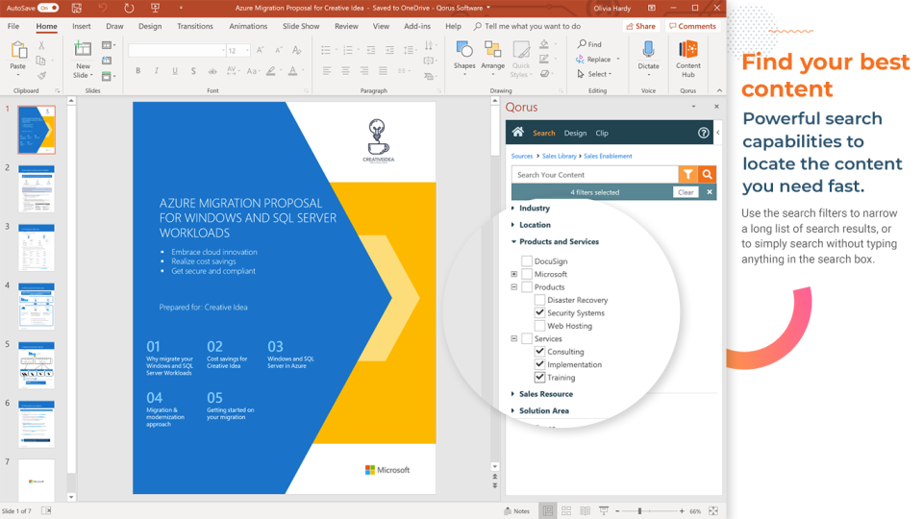Click the Comments button
Screen dimensions: 923x519
pos(692,26)
